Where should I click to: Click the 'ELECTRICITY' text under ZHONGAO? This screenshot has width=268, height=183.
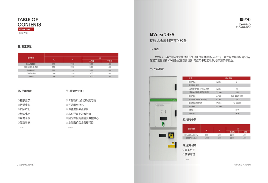pos(243,27)
